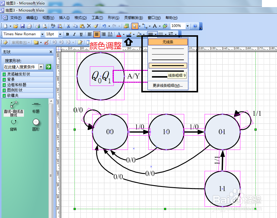
Task: Open the 边框和标题 stencil
Action: point(27,85)
